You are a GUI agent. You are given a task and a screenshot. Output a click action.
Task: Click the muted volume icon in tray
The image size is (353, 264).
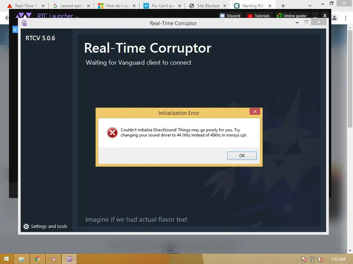pyautogui.click(x=320, y=259)
